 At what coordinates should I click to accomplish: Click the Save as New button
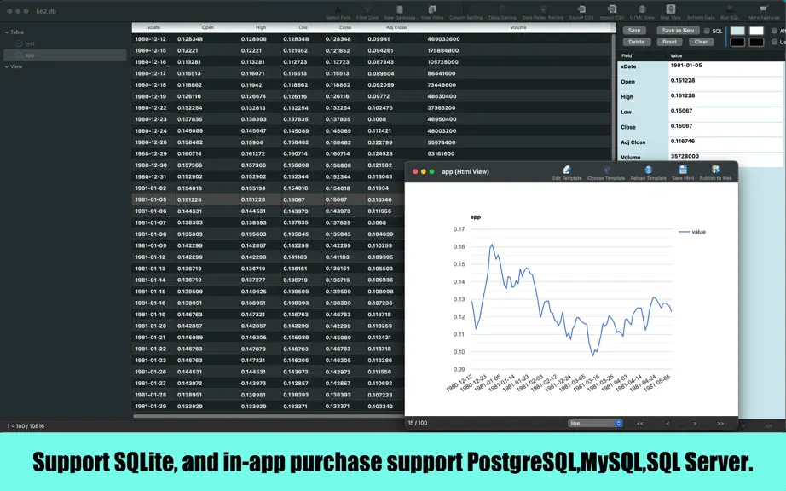coord(678,31)
